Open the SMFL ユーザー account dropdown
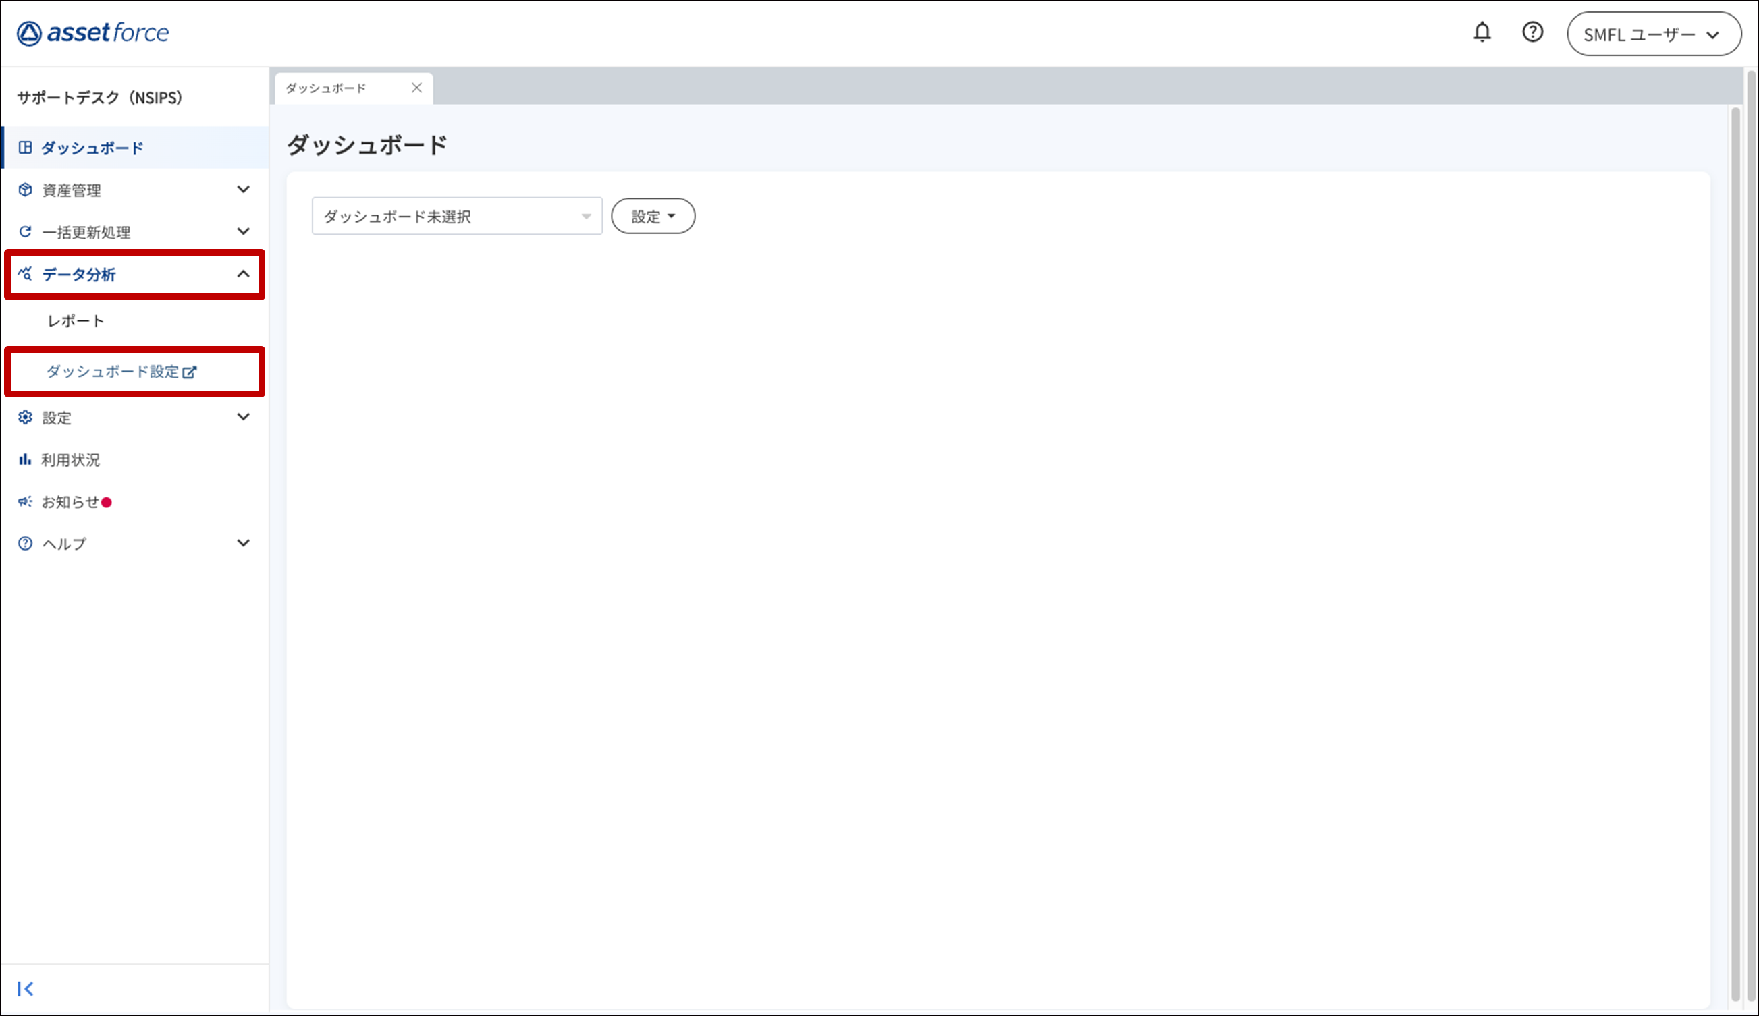 (x=1654, y=34)
